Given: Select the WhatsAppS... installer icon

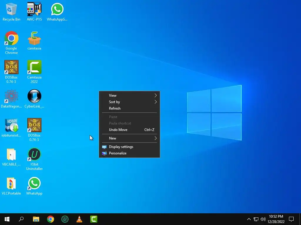Looking at the screenshot, I should point(57,12).
